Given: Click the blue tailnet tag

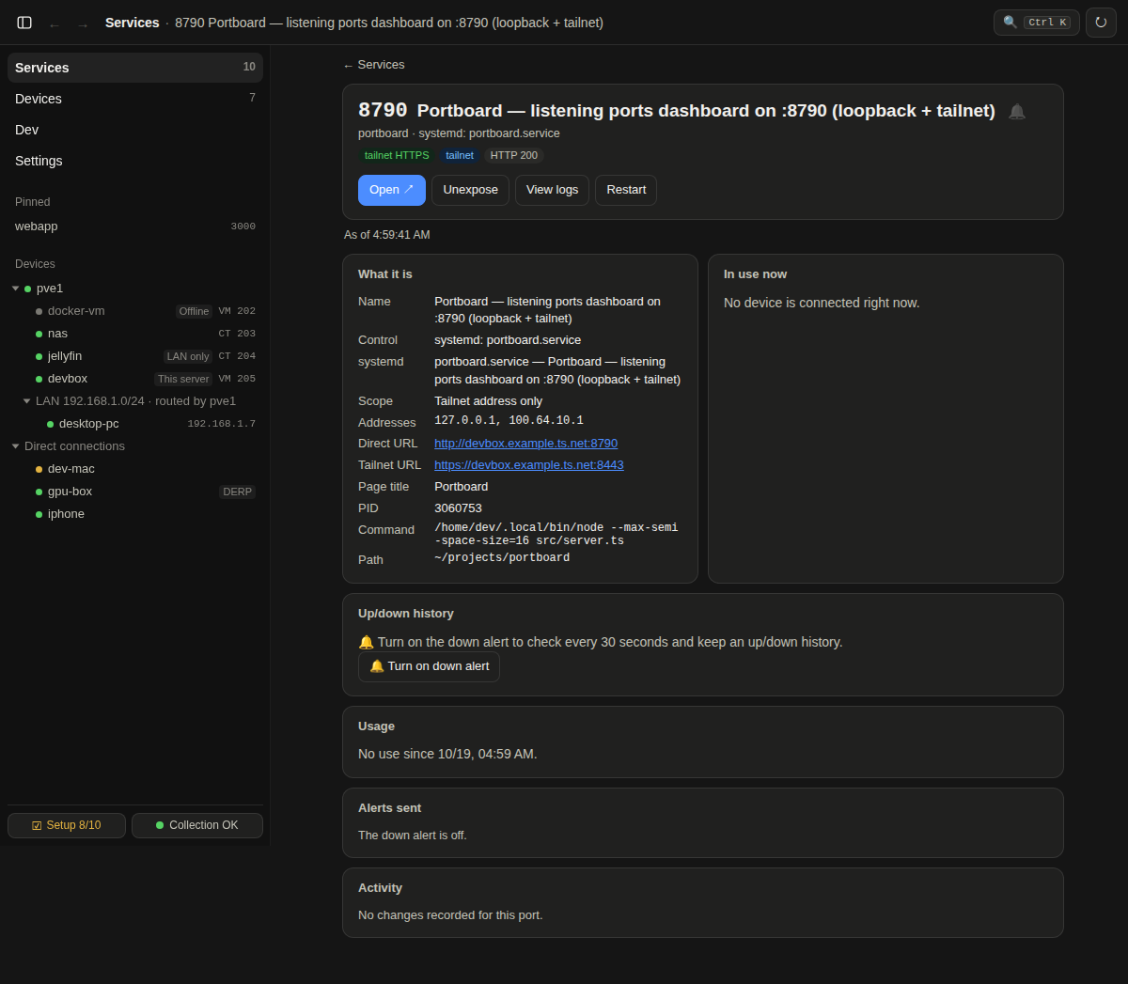Looking at the screenshot, I should 460,156.
